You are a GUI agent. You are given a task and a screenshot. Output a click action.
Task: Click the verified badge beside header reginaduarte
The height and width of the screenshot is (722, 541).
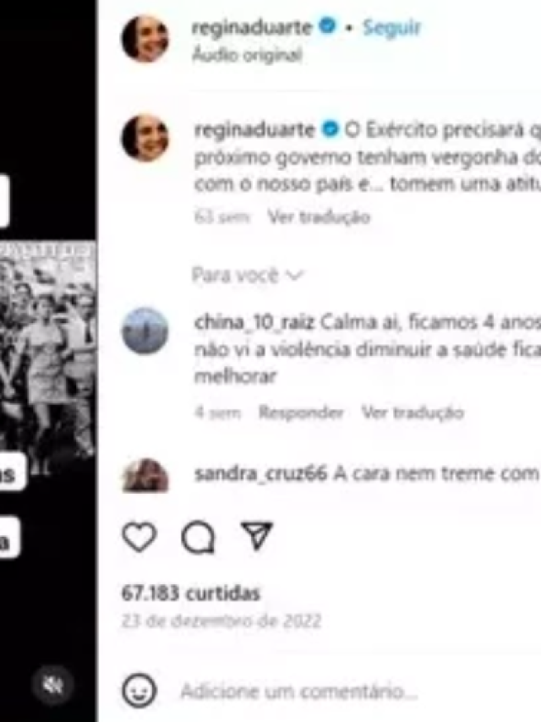pos(327,27)
